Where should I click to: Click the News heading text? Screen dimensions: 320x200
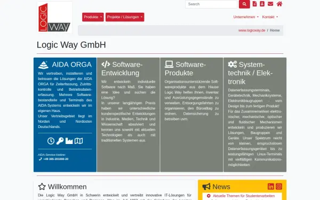pyautogui.click(x=221, y=187)
